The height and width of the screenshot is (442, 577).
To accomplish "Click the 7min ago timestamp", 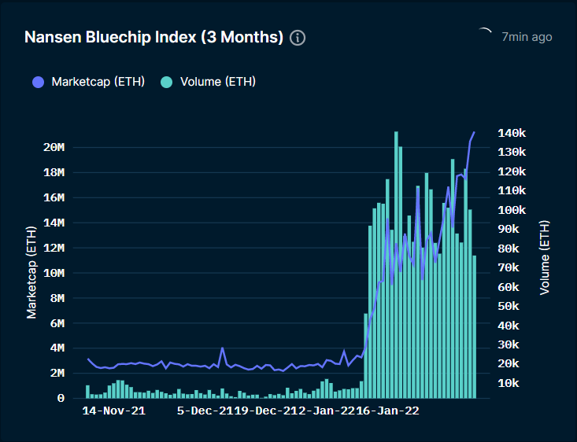I will (527, 37).
